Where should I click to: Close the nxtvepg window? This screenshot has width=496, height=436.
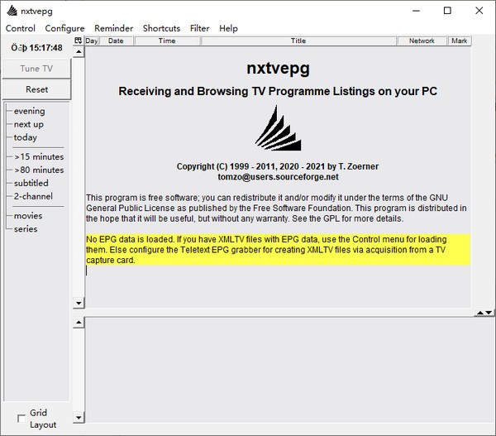point(479,11)
